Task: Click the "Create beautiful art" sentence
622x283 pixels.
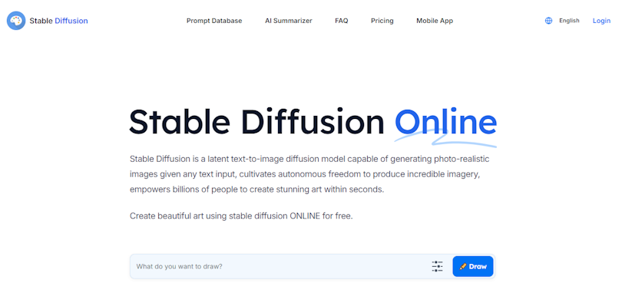Action: point(241,216)
